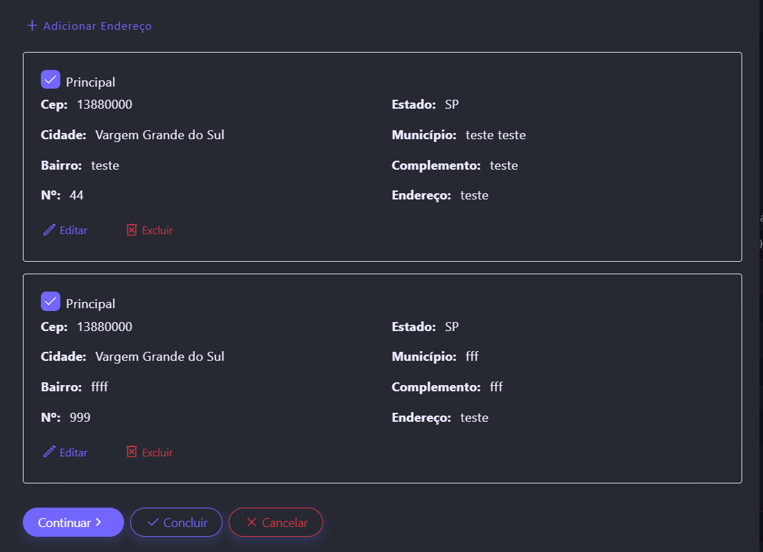Select the Cep value in second address card
The height and width of the screenshot is (552, 763).
[x=105, y=327]
